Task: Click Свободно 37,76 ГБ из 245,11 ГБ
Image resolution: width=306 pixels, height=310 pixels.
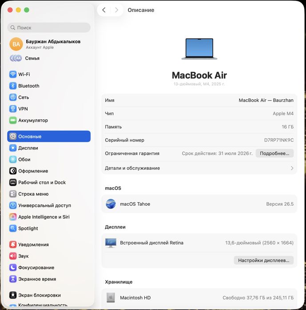Action: pos(258,298)
